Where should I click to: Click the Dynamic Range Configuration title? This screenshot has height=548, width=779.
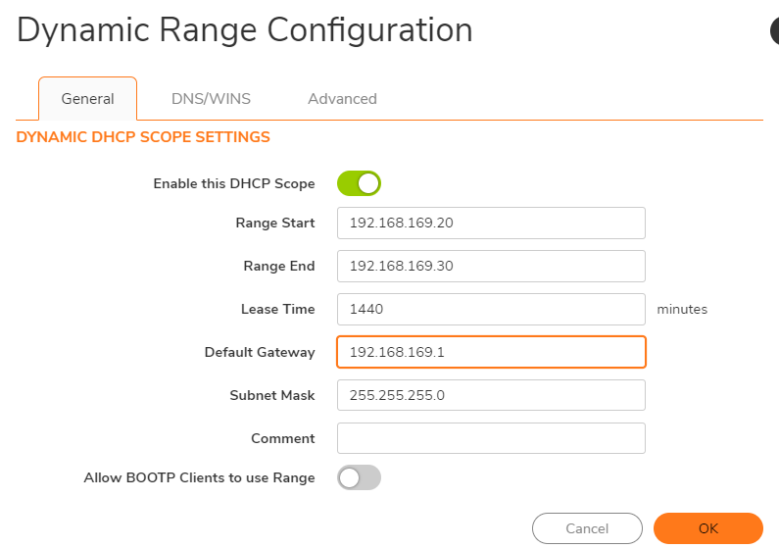[245, 30]
